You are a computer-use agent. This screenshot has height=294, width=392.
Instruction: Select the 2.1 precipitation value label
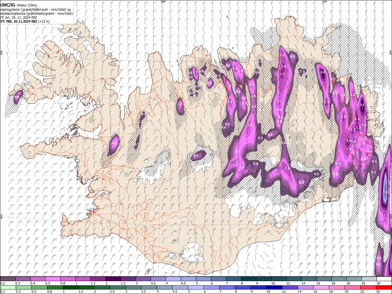point(326,102)
